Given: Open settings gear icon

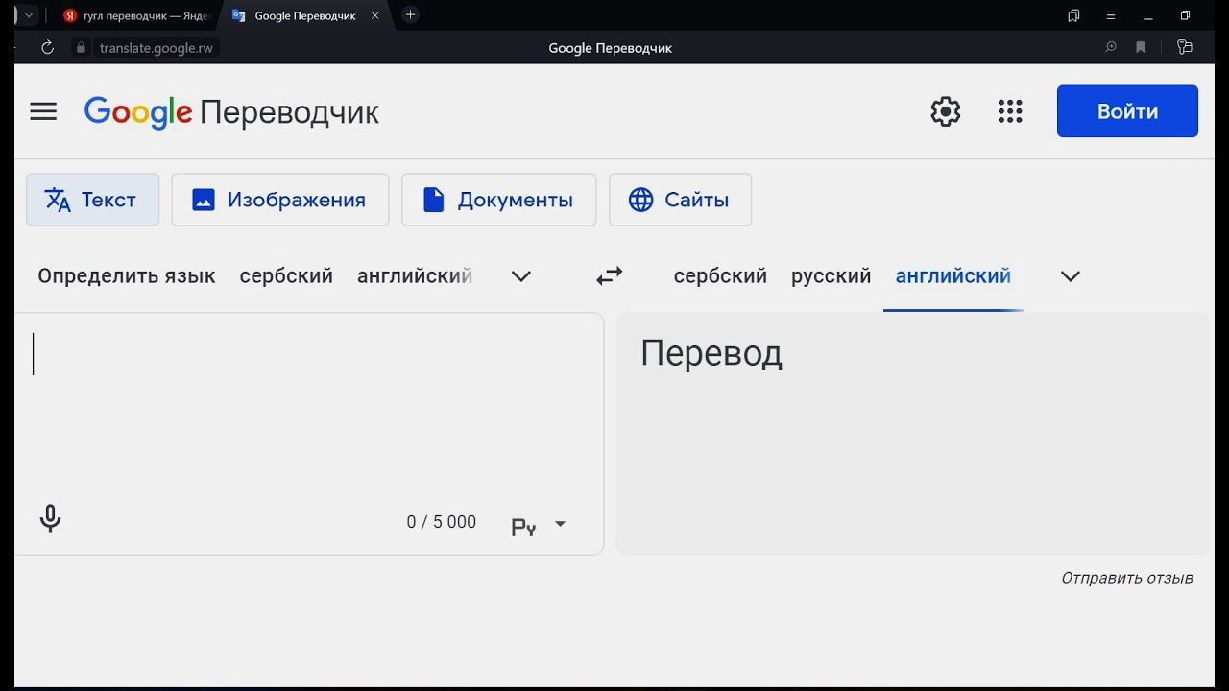Looking at the screenshot, I should 946,111.
